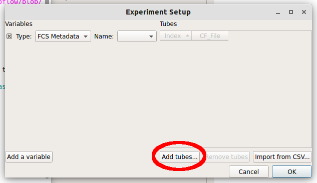This screenshot has width=317, height=183.
Task: Expand the empty Name dropdown
Action: pyautogui.click(x=137, y=36)
